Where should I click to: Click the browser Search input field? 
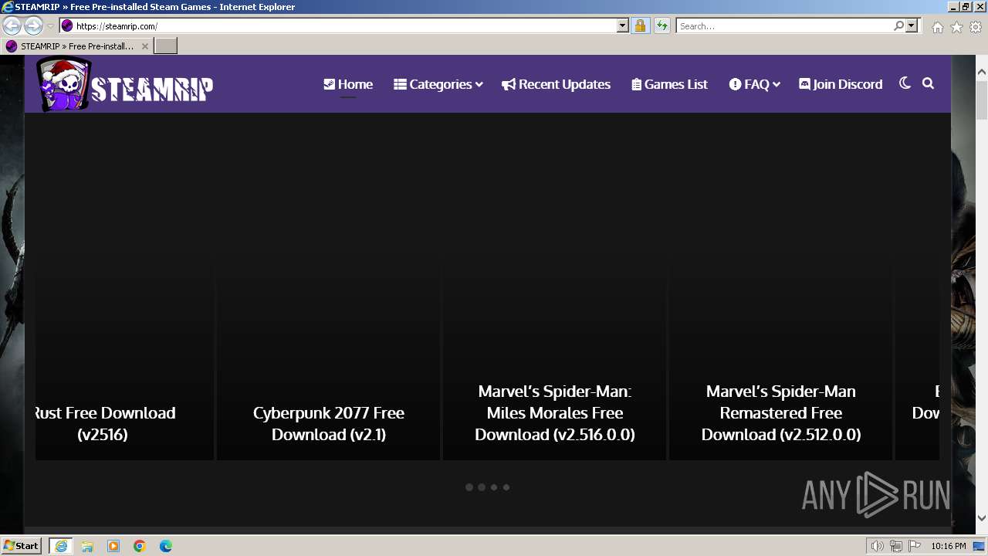point(784,25)
